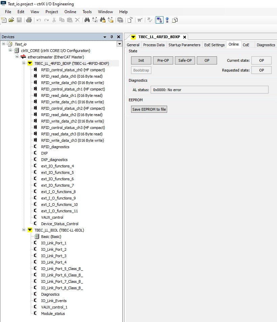Viewport: 277px width, 322px height.
Task: Collapse the Test_io project root node
Action: click(x=3, y=44)
